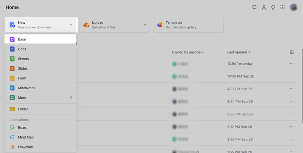This screenshot has height=153, width=303.
Task: Click the search magnifier icon
Action: tap(254, 7)
